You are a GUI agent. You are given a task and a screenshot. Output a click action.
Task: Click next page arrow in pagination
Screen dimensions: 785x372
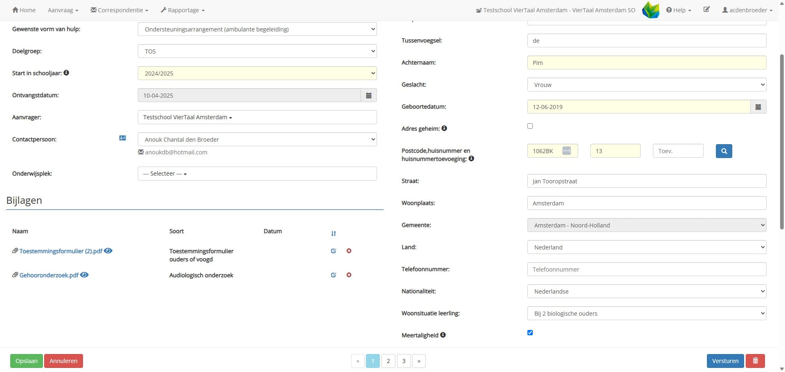point(419,361)
